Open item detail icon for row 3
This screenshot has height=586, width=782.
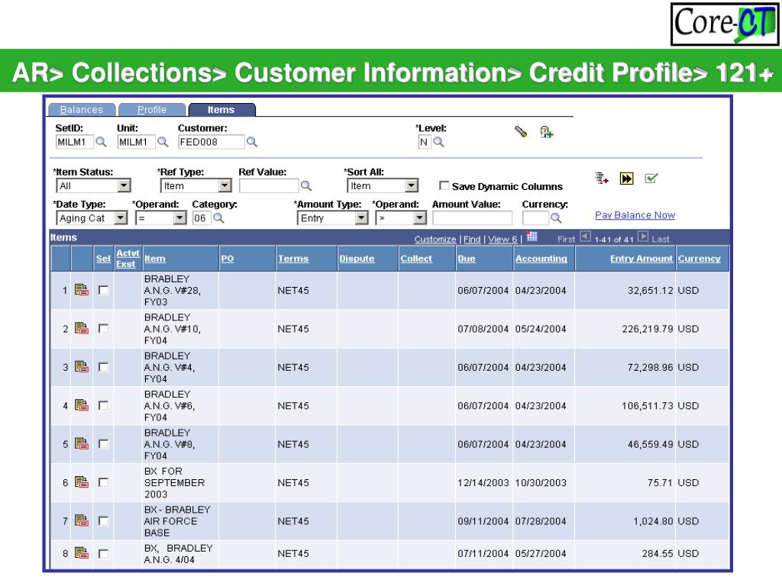pyautogui.click(x=82, y=366)
